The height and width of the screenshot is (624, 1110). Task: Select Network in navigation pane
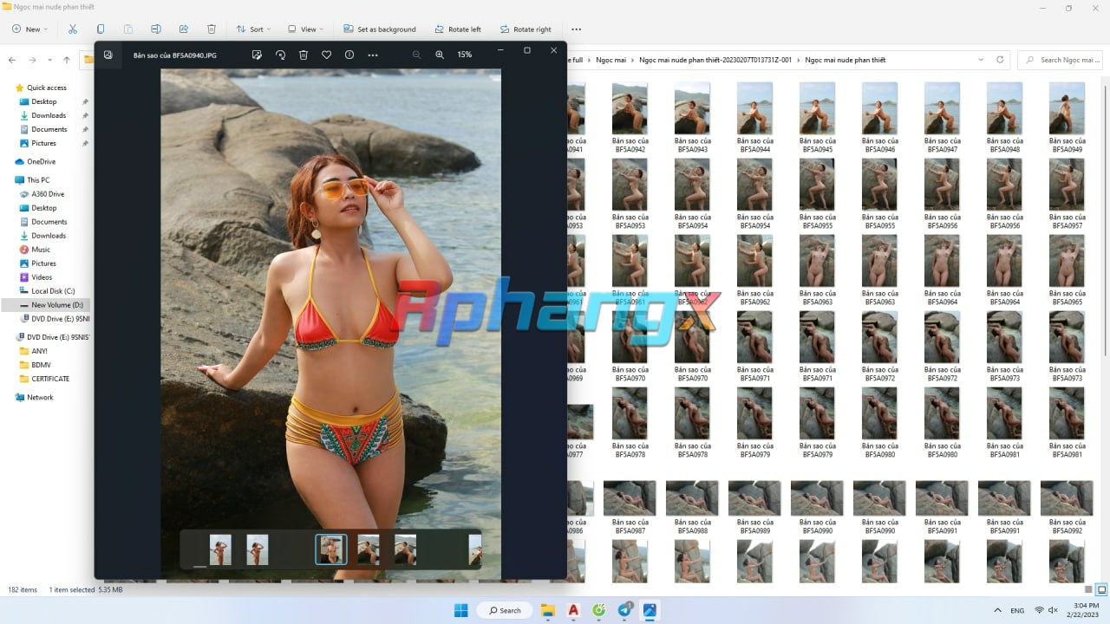click(x=40, y=397)
